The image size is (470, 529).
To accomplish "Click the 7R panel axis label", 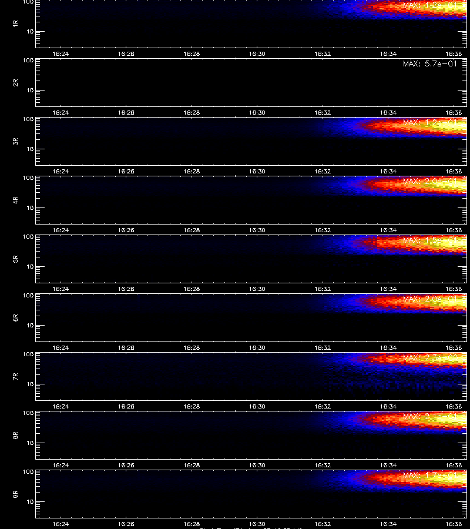I will tap(15, 377).
